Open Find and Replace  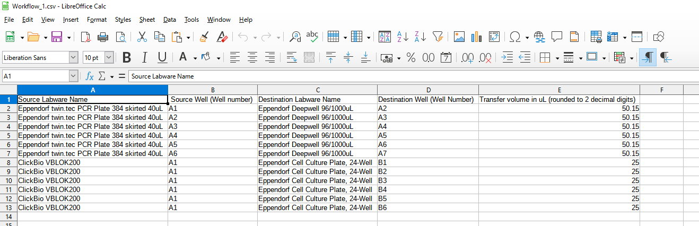[295, 37]
